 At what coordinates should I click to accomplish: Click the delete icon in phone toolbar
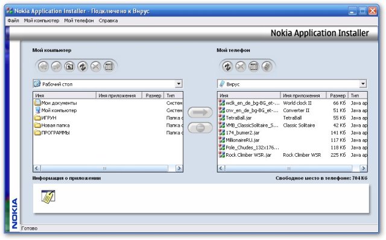[241, 66]
